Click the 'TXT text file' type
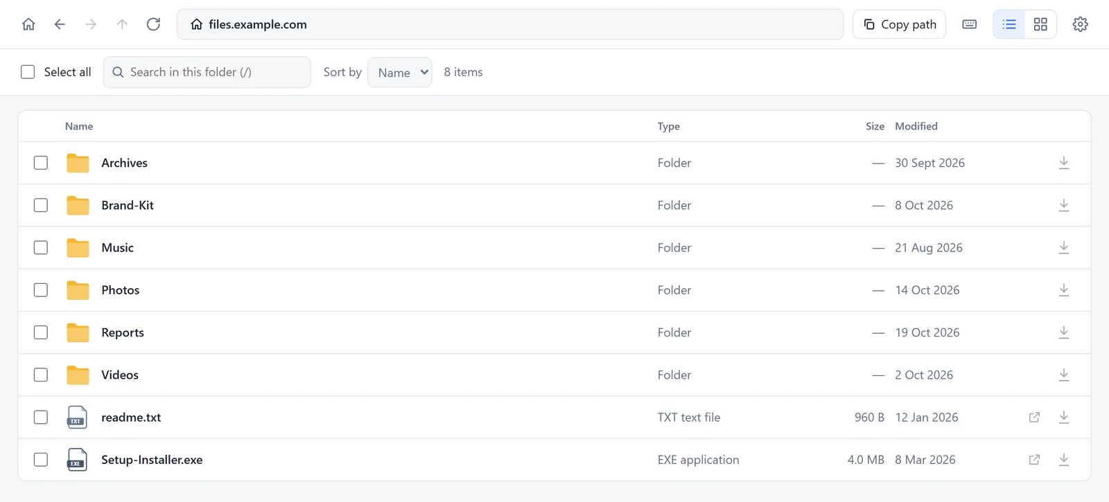This screenshot has width=1109, height=502. 689,417
